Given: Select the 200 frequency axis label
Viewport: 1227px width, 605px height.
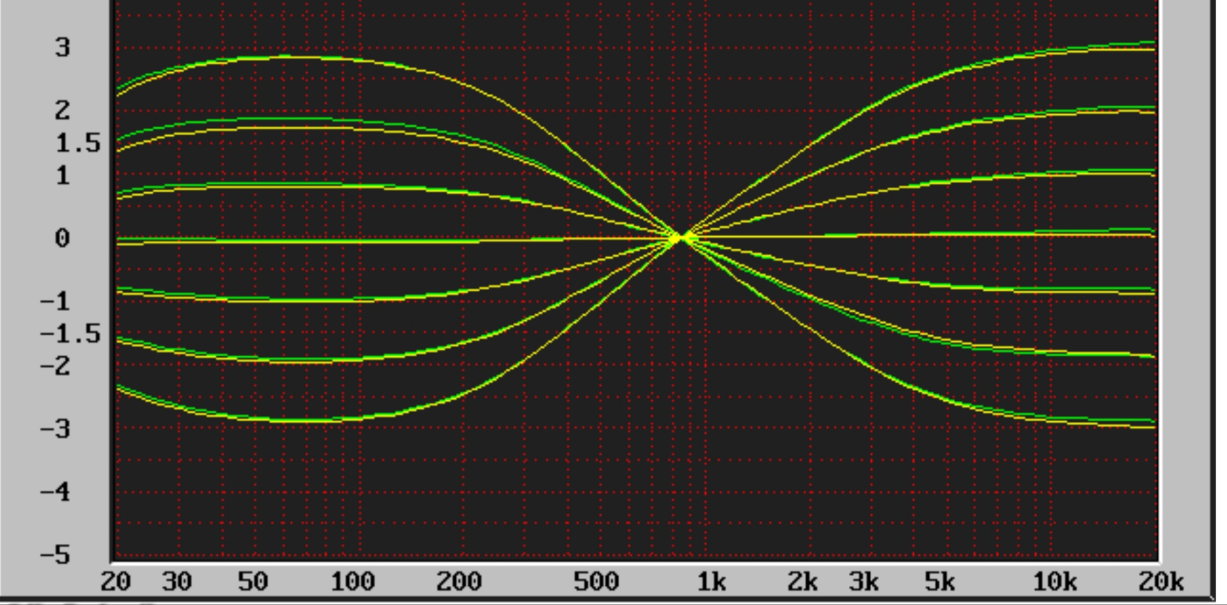Looking at the screenshot, I should pyautogui.click(x=459, y=582).
